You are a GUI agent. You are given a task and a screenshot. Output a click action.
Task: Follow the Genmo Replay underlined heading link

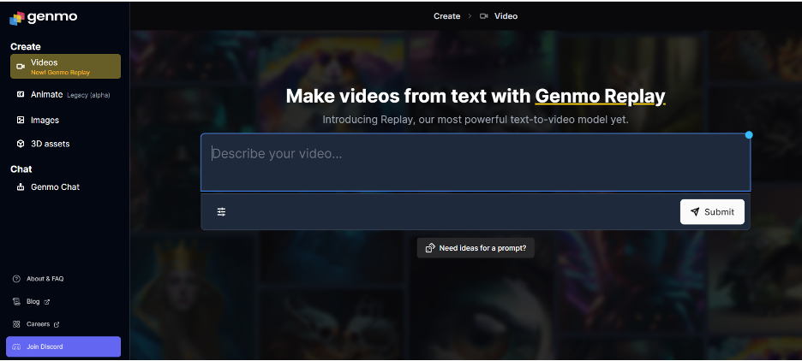[x=600, y=96]
